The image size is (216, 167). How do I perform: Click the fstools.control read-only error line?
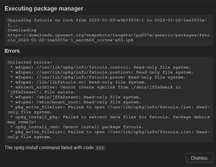coord(100,67)
